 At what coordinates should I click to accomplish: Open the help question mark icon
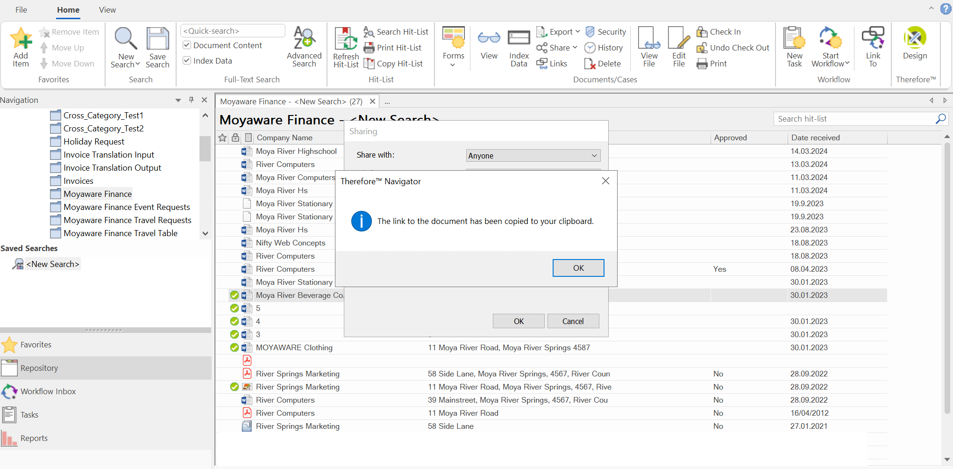tap(946, 9)
